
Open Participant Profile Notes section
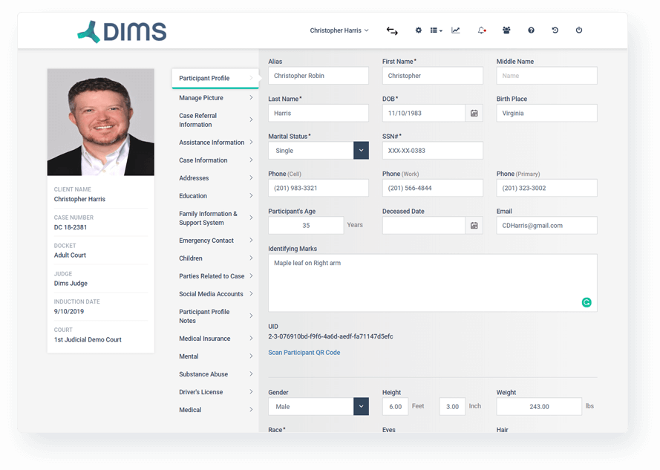[215, 316]
